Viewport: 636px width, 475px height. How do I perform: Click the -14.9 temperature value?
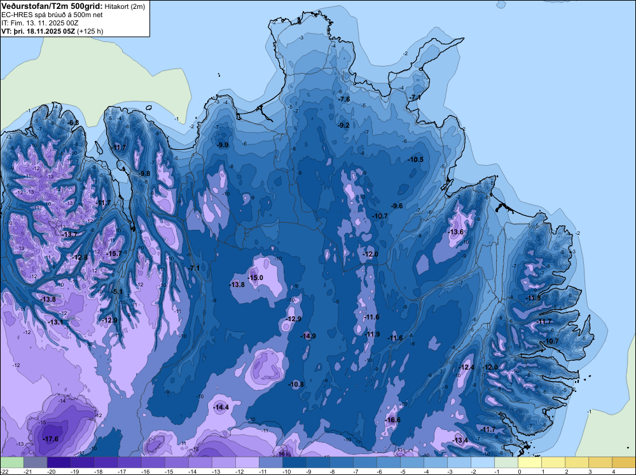click(308, 336)
